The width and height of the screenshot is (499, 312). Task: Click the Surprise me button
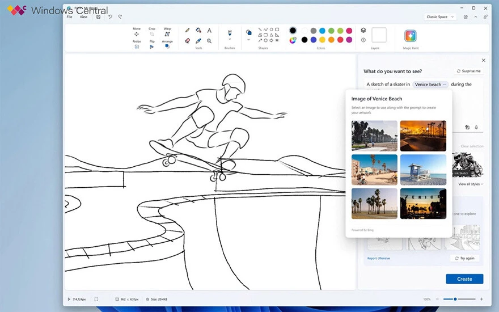click(469, 71)
